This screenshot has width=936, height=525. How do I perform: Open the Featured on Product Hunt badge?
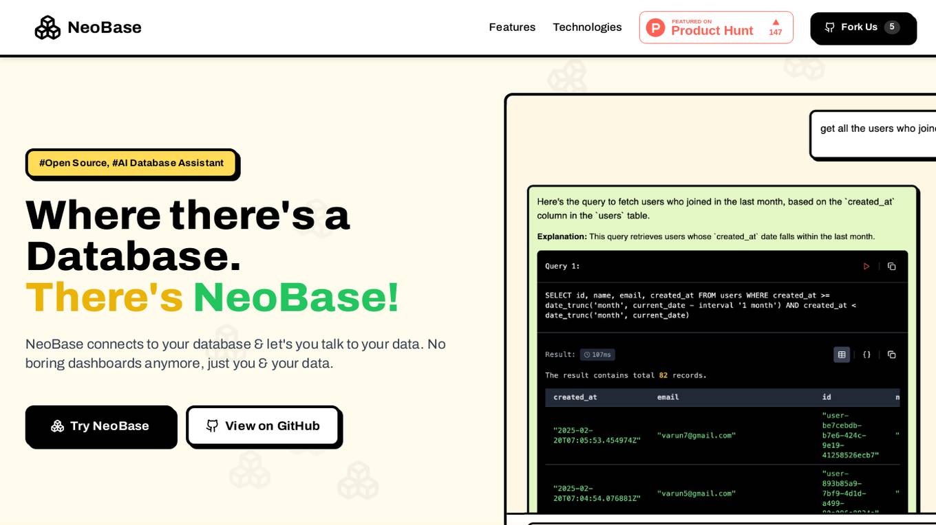pos(716,27)
